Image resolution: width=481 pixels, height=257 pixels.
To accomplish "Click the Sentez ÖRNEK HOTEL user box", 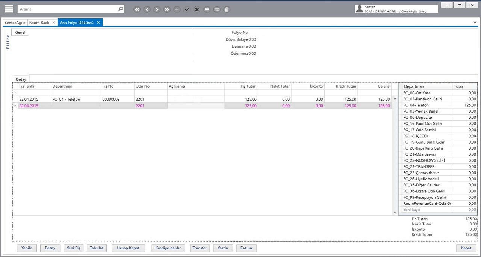I will [x=396, y=9].
